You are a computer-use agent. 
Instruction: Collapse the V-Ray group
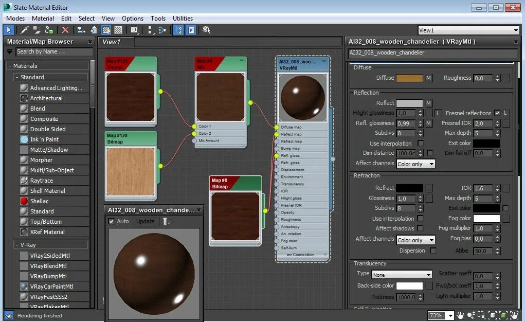17,245
